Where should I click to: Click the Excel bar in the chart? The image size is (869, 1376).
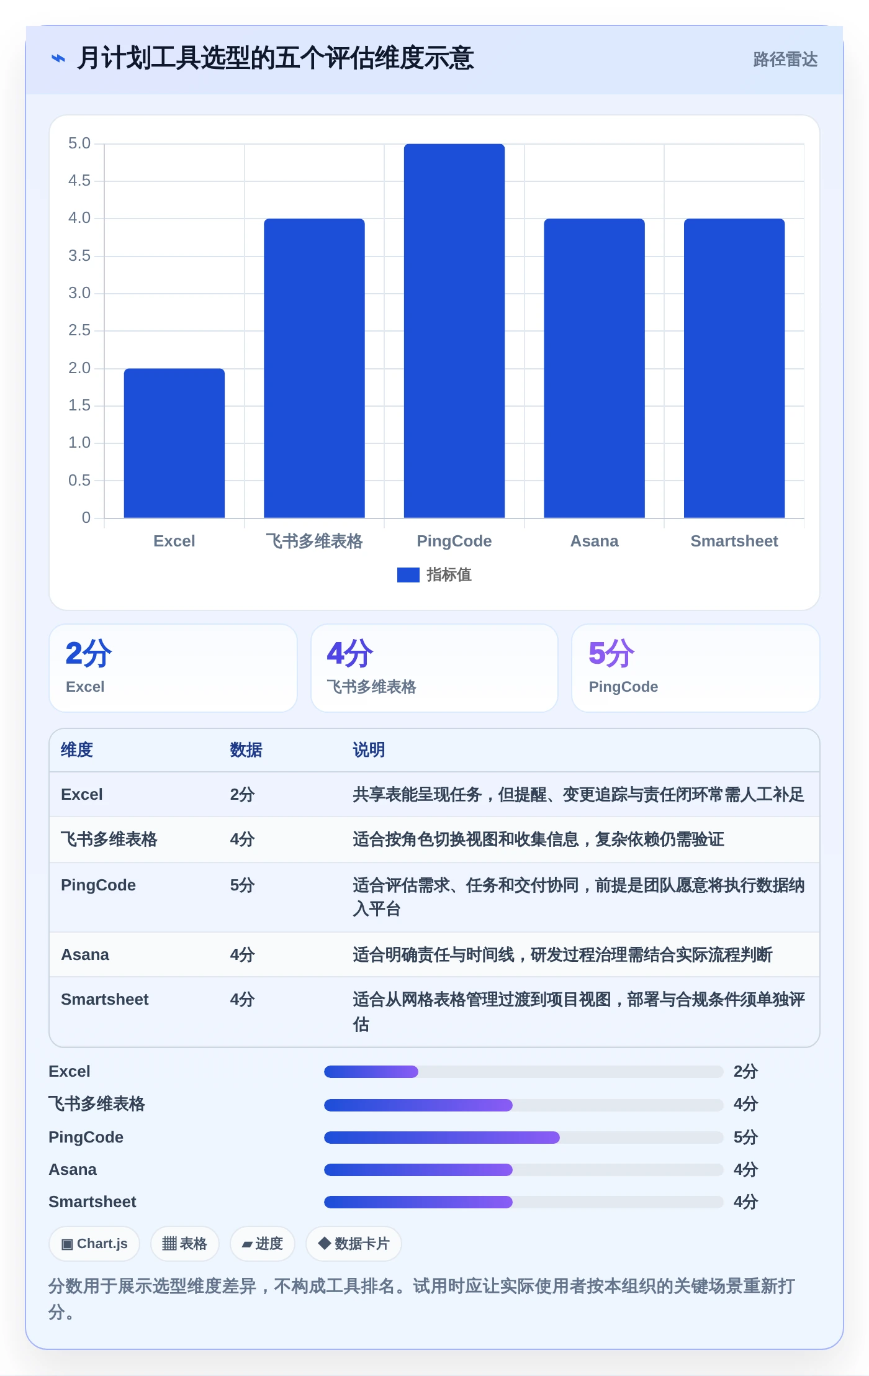[174, 443]
